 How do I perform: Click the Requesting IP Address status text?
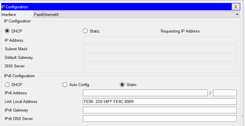(180, 31)
